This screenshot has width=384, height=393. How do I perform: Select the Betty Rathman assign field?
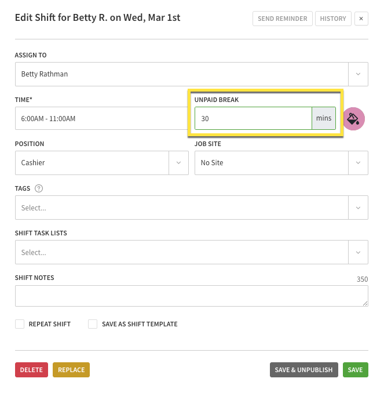pos(182,74)
